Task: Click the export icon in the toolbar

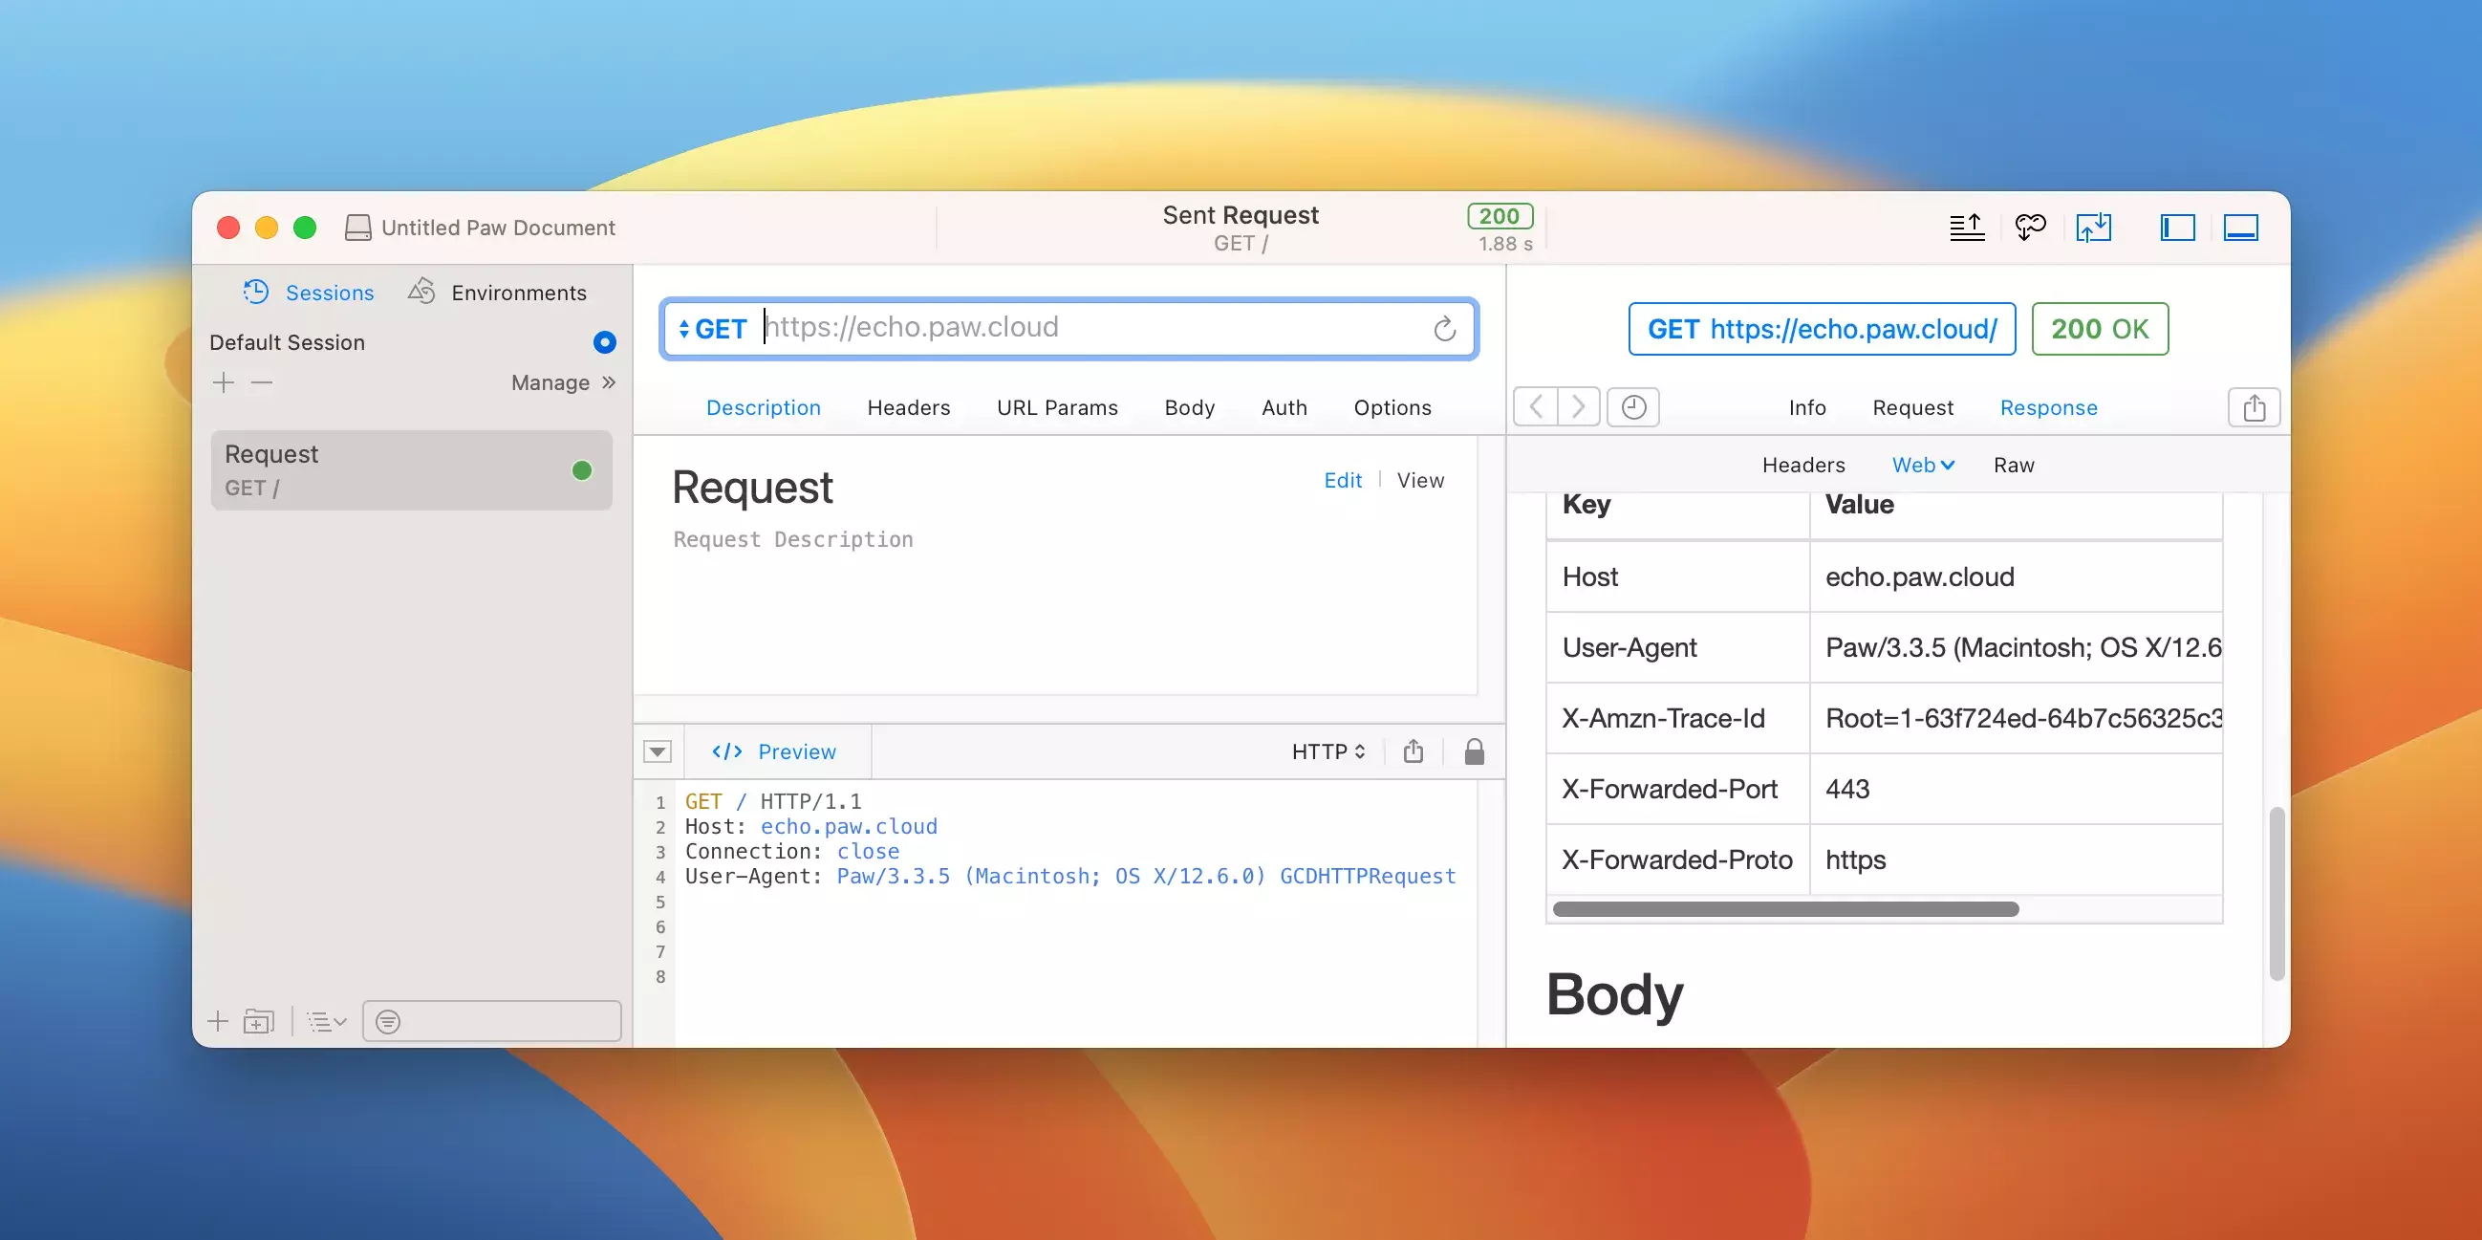Action: [x=1966, y=228]
